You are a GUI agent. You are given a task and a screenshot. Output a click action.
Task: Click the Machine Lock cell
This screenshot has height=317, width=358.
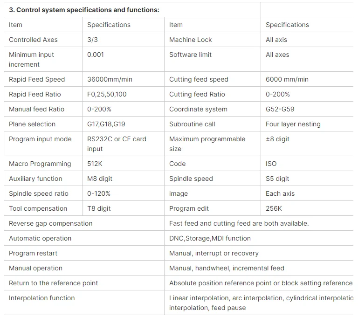tap(190, 40)
